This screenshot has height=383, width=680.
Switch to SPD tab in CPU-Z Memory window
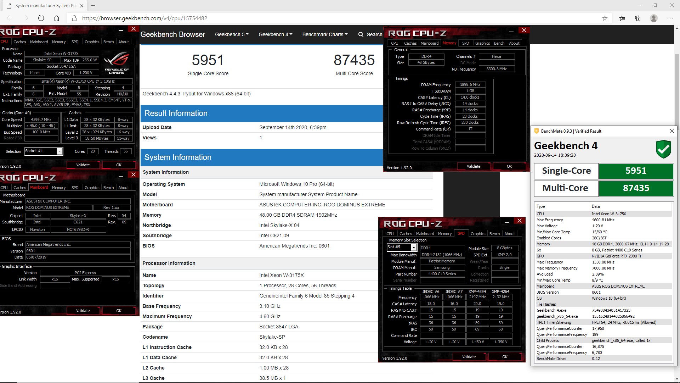465,43
